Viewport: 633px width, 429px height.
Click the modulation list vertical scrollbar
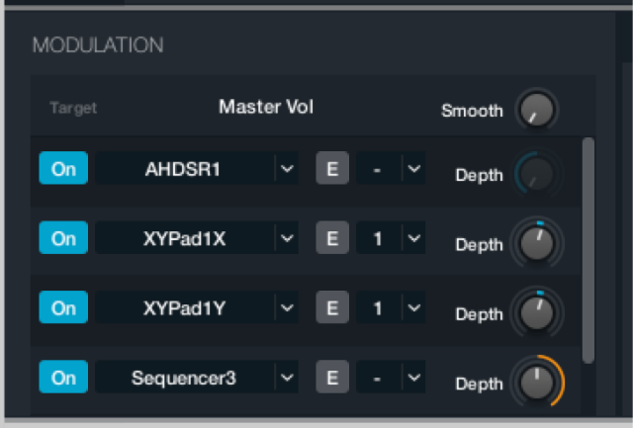click(588, 247)
